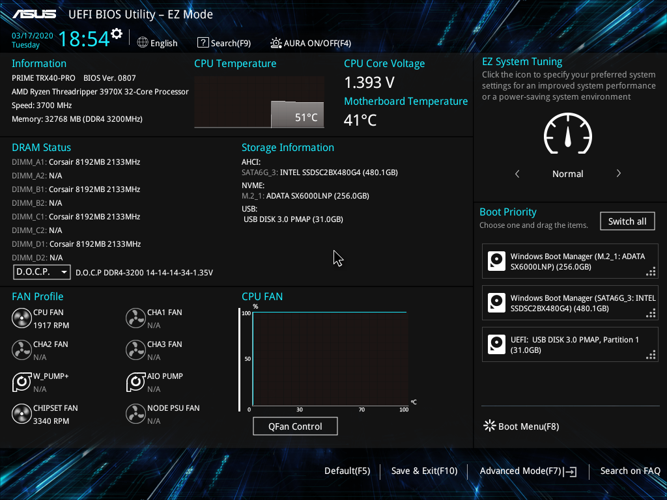667x500 pixels.
Task: Open the English language selector
Action: pyautogui.click(x=158, y=43)
